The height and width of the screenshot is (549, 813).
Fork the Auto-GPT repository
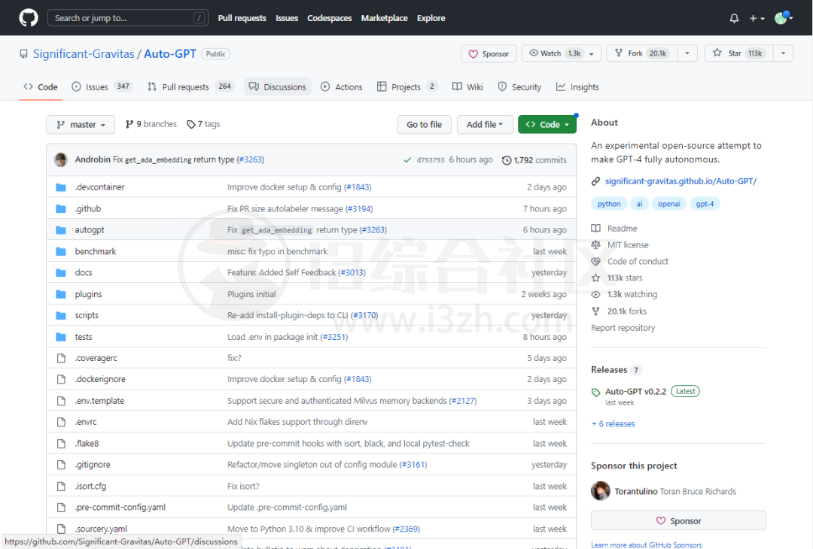click(x=642, y=53)
